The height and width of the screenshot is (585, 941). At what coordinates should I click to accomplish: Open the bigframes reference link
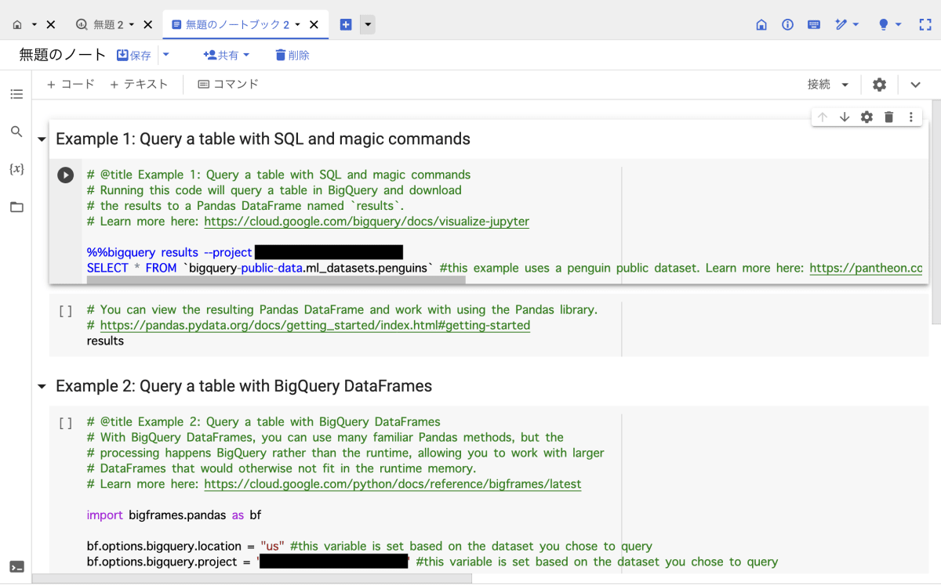click(x=393, y=484)
